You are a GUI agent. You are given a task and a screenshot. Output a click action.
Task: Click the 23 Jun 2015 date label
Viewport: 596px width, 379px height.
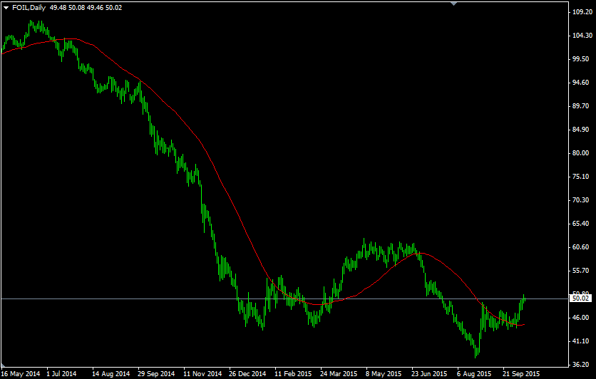tap(429, 374)
